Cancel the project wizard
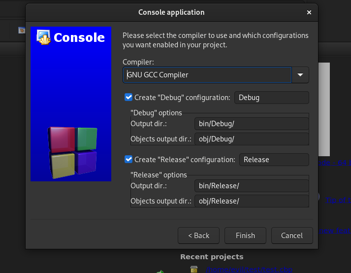The image size is (351, 273). click(291, 236)
